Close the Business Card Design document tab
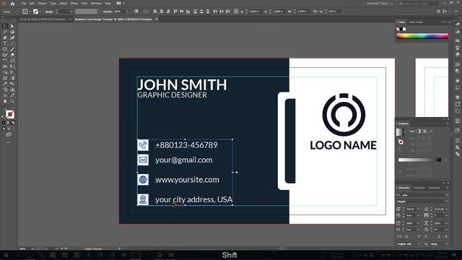 click(x=157, y=19)
